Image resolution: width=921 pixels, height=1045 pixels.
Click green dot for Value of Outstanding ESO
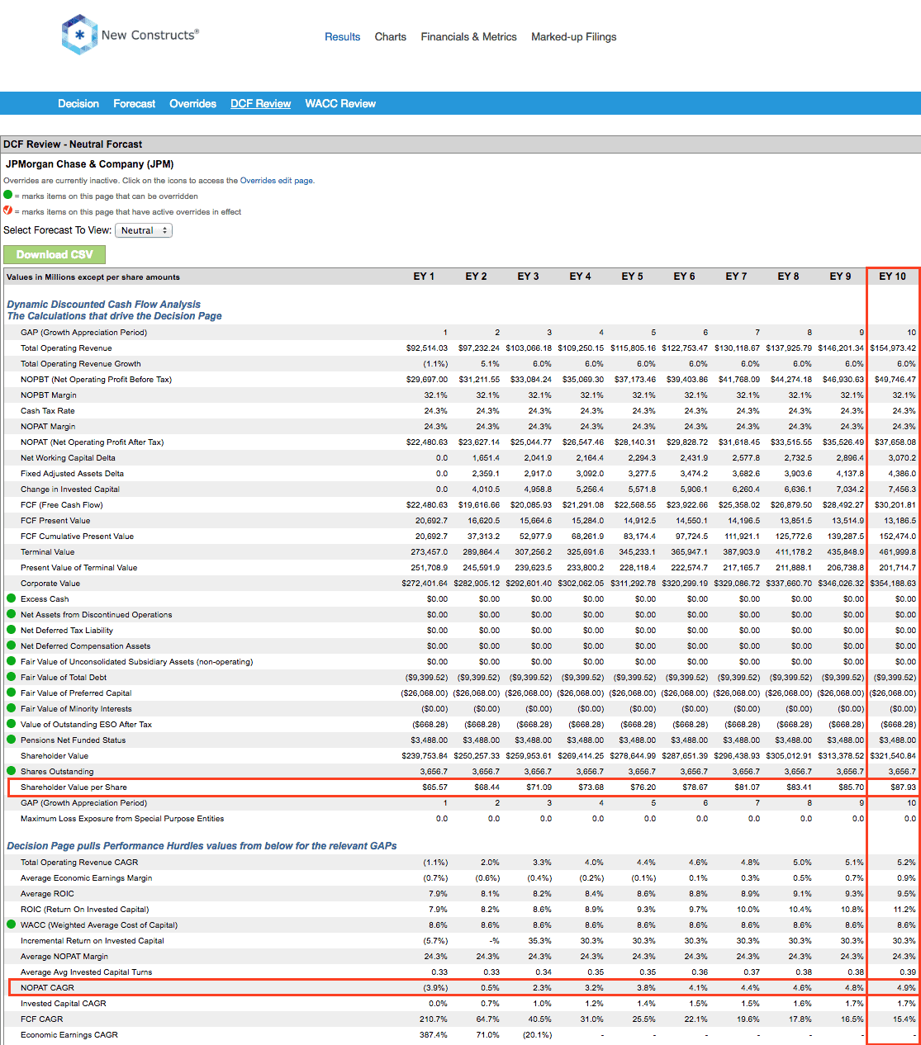(x=12, y=724)
